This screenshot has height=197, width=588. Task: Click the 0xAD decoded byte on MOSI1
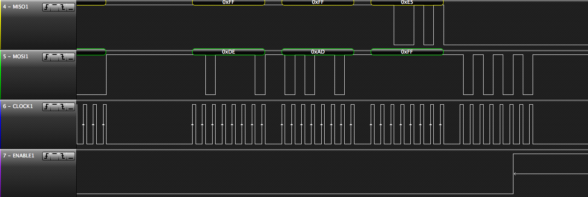(x=318, y=51)
